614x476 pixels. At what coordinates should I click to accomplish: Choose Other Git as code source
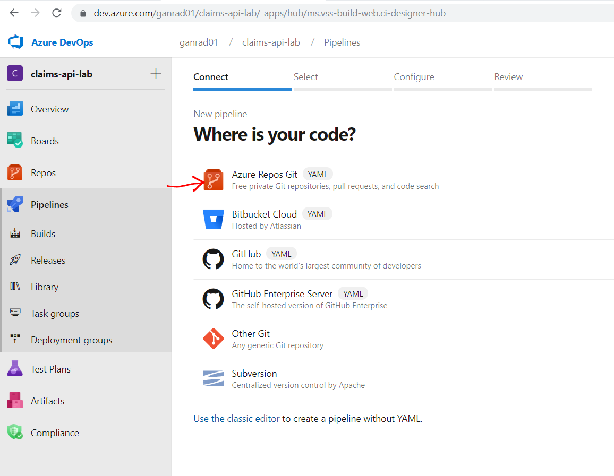pos(404,339)
